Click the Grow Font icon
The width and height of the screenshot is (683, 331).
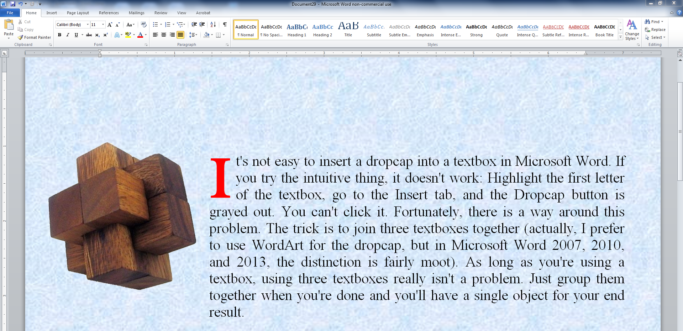pyautogui.click(x=110, y=25)
